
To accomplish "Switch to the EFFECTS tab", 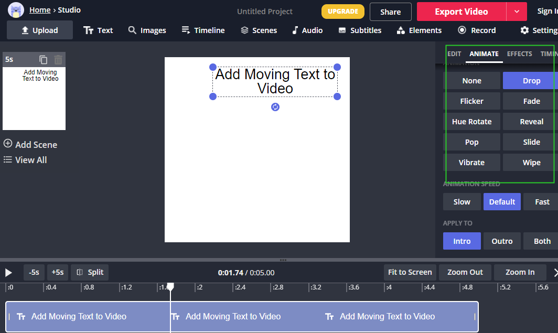I will [519, 53].
